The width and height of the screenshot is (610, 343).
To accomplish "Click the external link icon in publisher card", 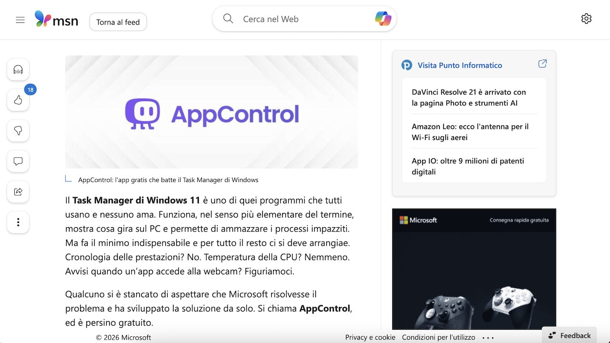I will pyautogui.click(x=542, y=64).
